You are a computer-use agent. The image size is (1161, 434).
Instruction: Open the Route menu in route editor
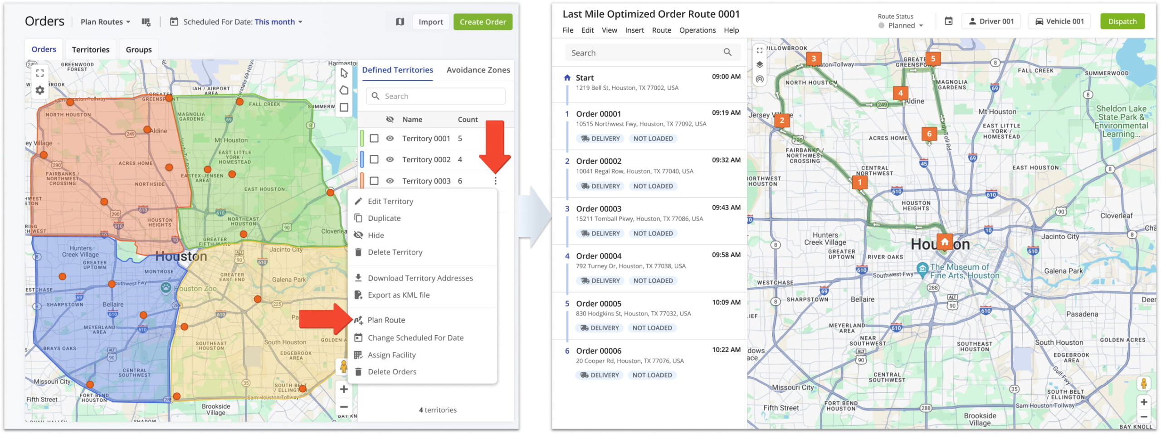[x=661, y=30]
